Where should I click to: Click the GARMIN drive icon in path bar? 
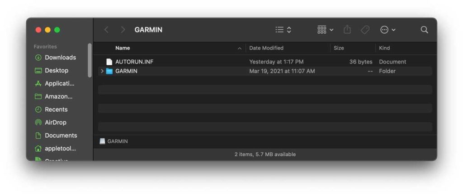tap(103, 141)
